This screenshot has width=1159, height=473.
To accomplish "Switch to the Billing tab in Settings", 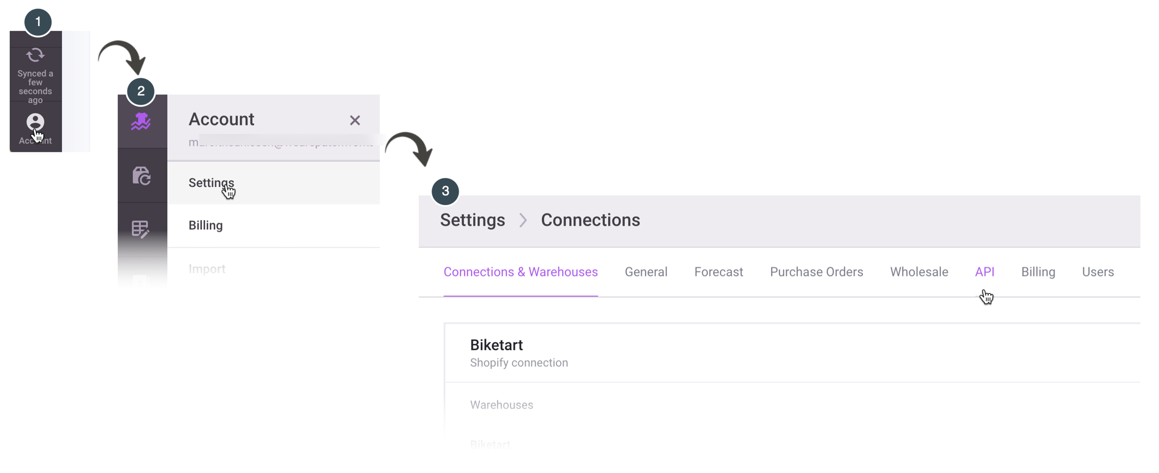I will tap(1038, 272).
